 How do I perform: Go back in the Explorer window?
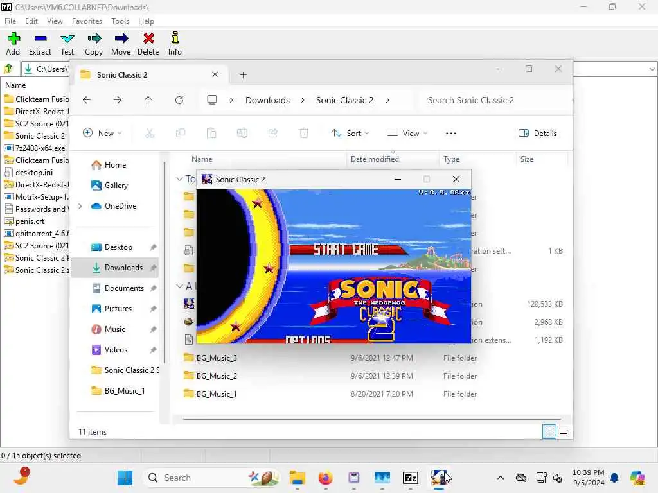87,100
